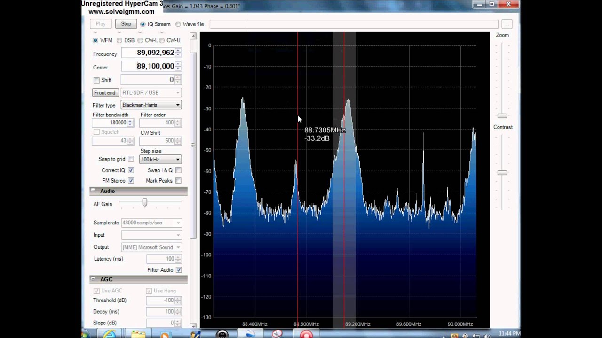602x338 pixels.
Task: Increase Frequency with the up arrow
Action: coord(178,50)
